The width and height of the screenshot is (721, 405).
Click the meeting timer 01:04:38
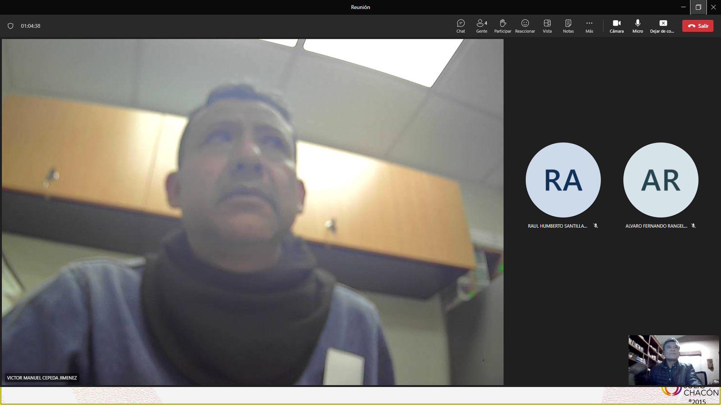click(x=31, y=26)
